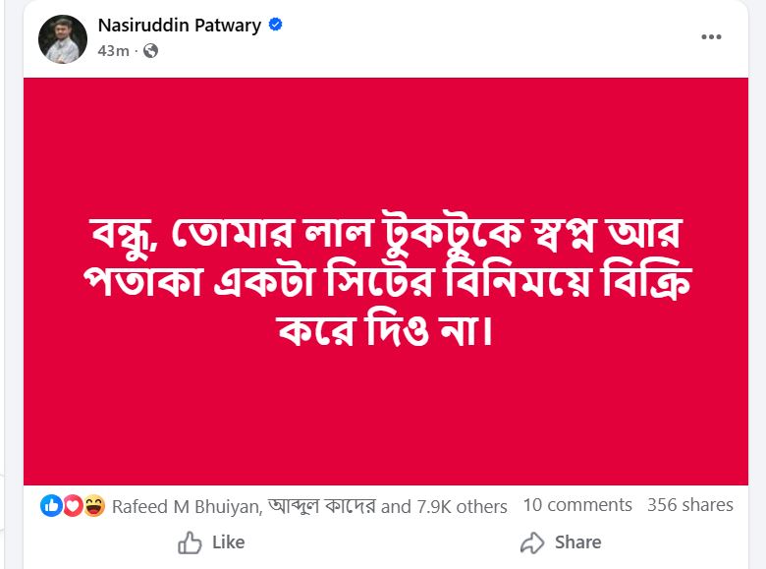
Task: Click the thumbs-up outline icon beside Like
Action: click(190, 542)
